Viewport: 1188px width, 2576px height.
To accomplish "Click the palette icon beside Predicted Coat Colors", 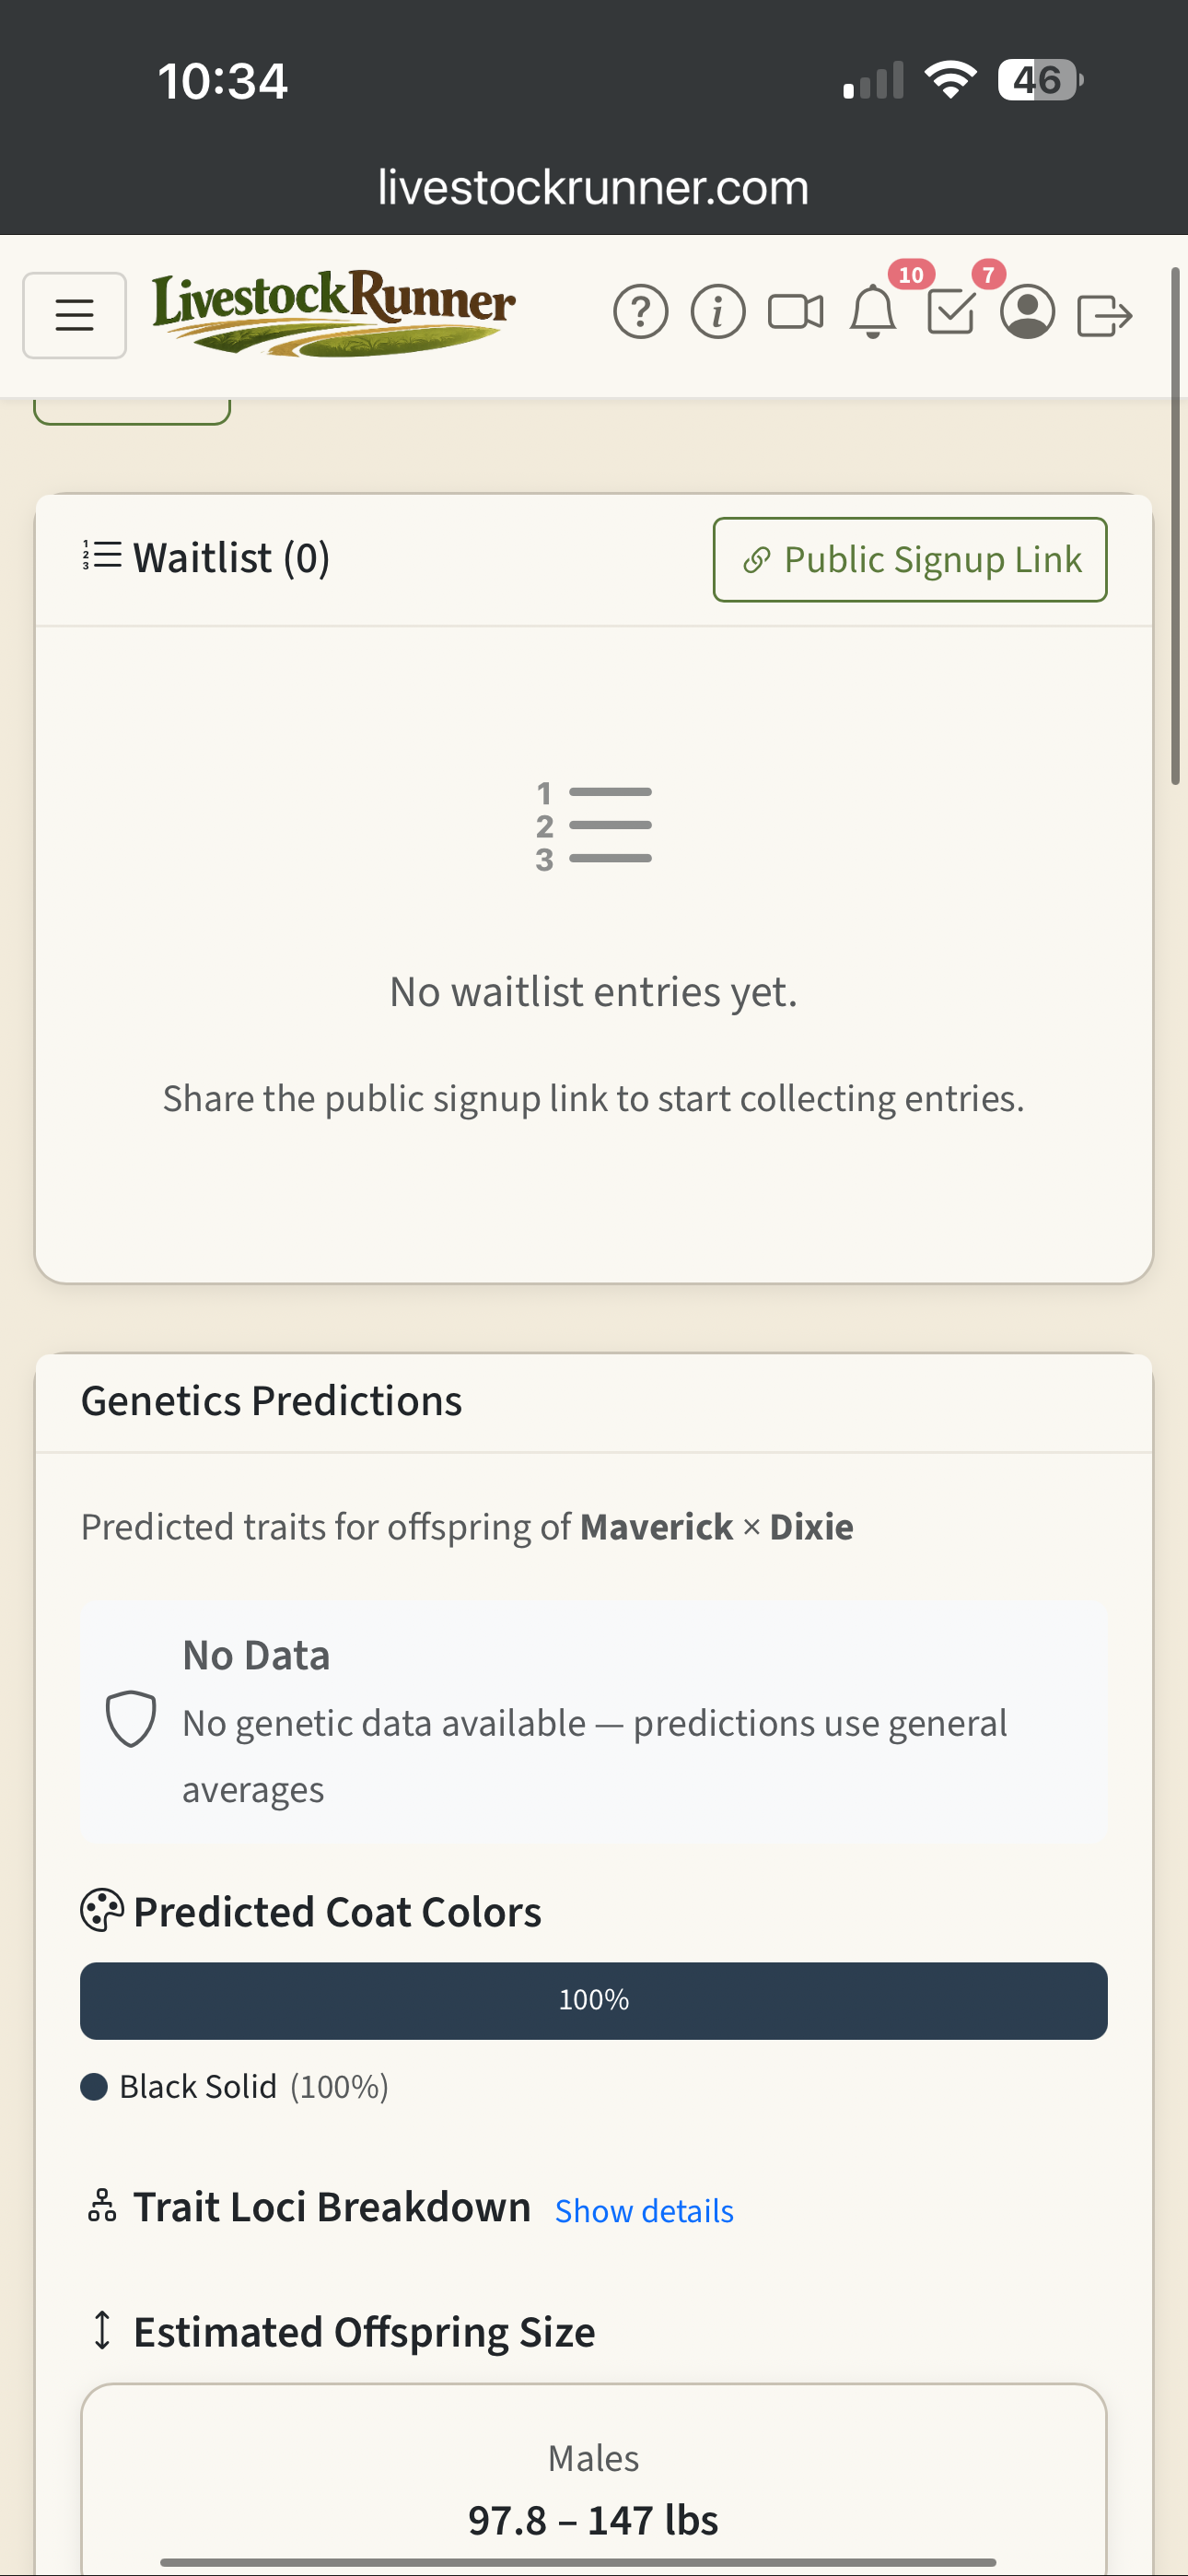I will 99,1911.
